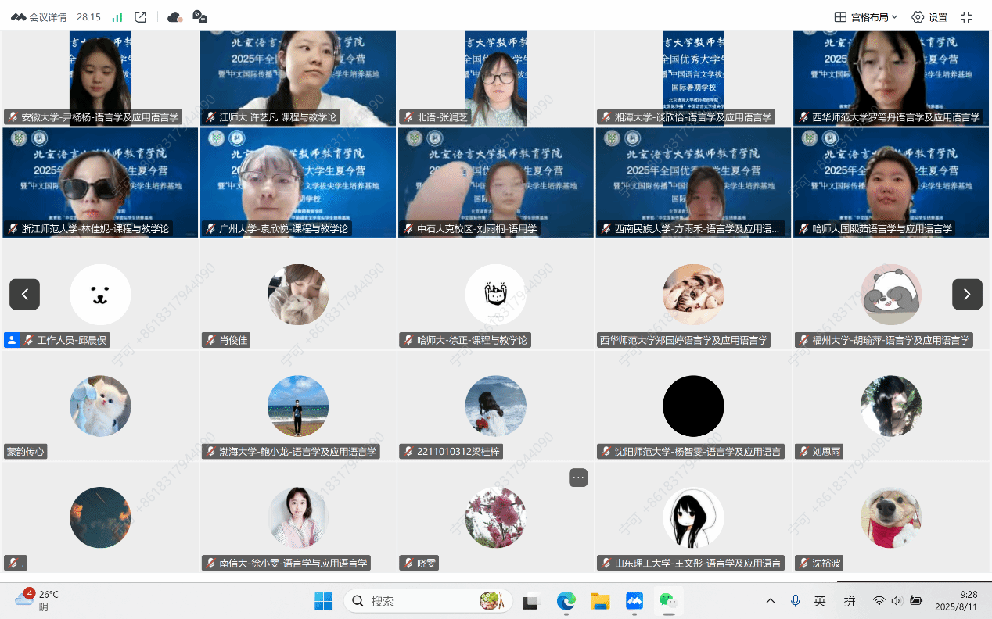Expand hidden system tray icons
This screenshot has height=619, width=992.
(x=771, y=601)
